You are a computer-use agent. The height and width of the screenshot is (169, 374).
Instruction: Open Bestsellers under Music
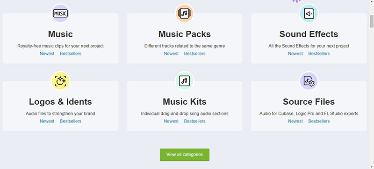coord(71,54)
